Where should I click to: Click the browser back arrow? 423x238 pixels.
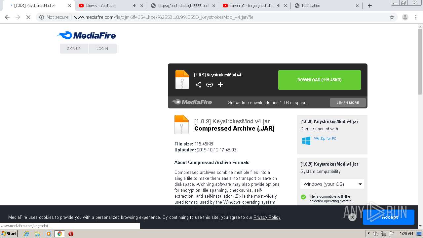(7, 17)
